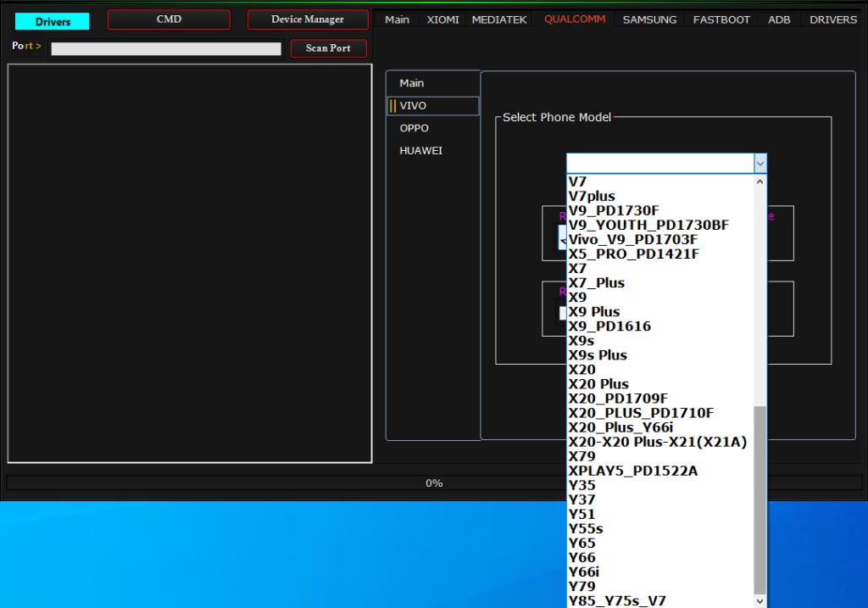Choose Y51 model

(x=660, y=514)
